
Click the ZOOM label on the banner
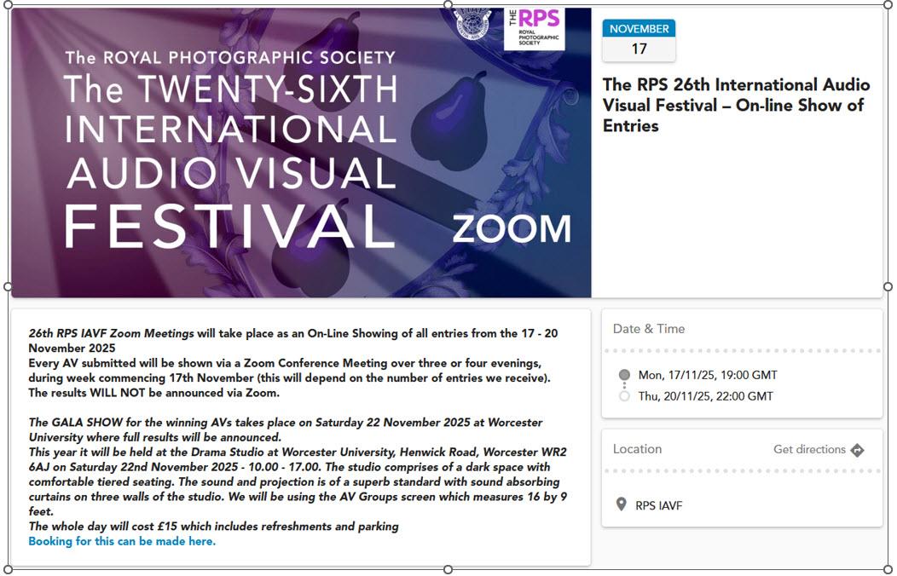[x=511, y=229]
